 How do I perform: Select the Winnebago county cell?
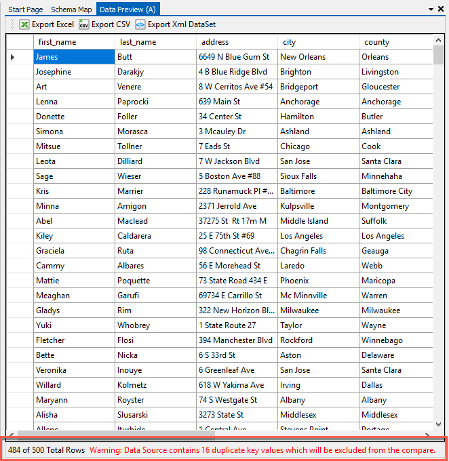pyautogui.click(x=396, y=340)
